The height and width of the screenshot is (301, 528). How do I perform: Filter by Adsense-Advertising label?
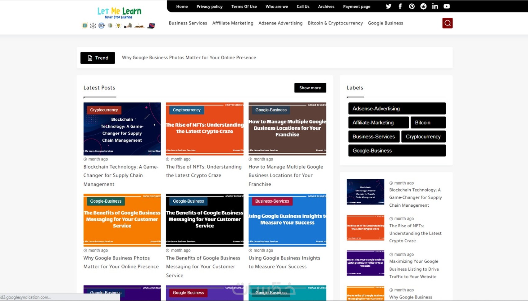point(397,109)
